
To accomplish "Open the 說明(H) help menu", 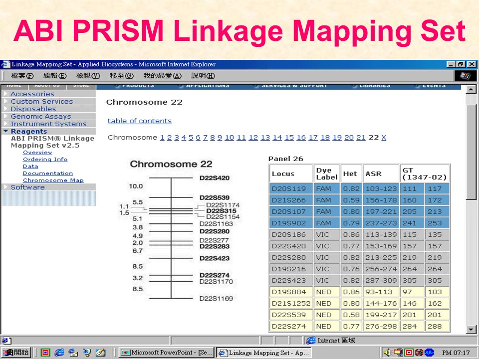I will tap(203, 76).
